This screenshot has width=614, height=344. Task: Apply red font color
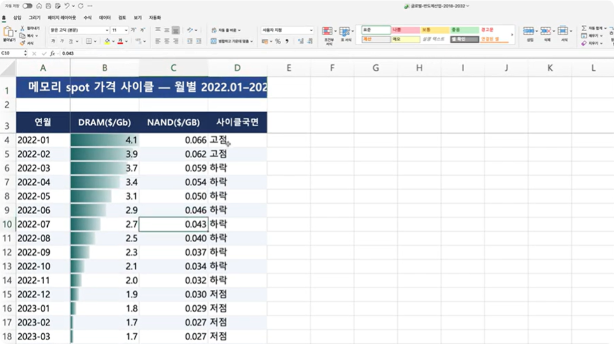[x=121, y=41]
